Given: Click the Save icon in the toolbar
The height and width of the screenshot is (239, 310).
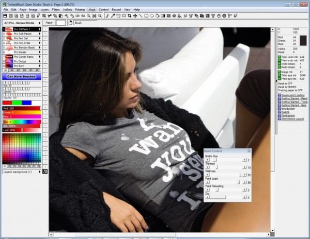Looking at the screenshot, I should click(x=5, y=15).
